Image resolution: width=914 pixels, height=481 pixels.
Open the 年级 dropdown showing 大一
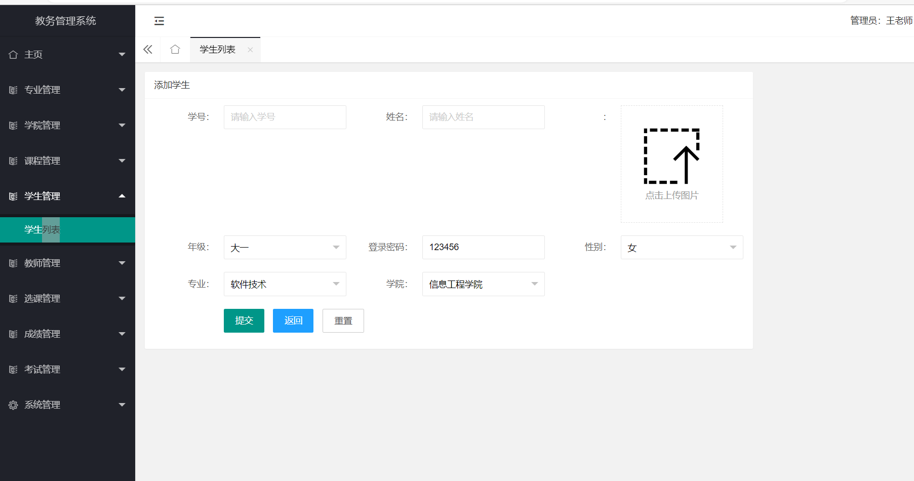pos(285,247)
